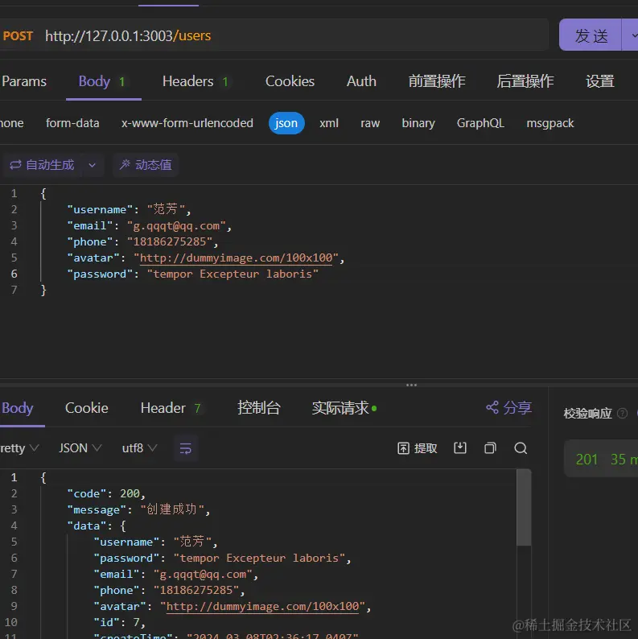The image size is (638, 639).
Task: Toggle the word wrap icon
Action: pyautogui.click(x=186, y=448)
